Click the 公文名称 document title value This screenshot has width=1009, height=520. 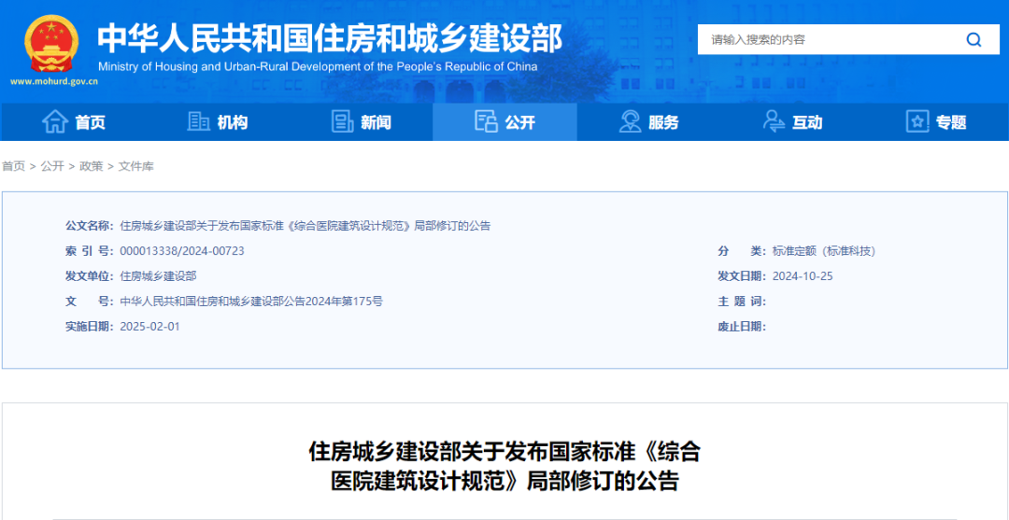point(305,226)
